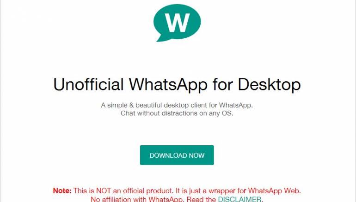
Task: Click the 'A simple & beautiful desktop client' line
Action: coord(177,105)
